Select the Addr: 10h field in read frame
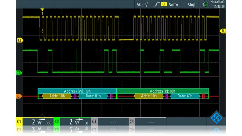 (x=149, y=96)
